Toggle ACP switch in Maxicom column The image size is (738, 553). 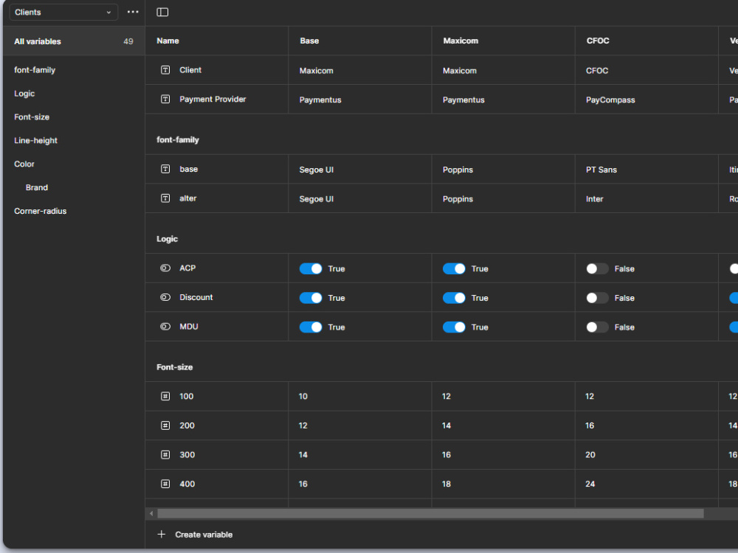tap(454, 268)
